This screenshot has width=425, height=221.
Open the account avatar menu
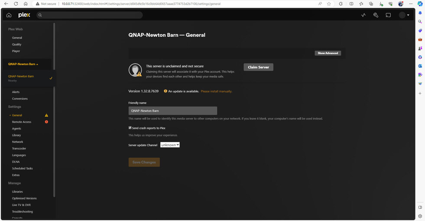[404, 15]
